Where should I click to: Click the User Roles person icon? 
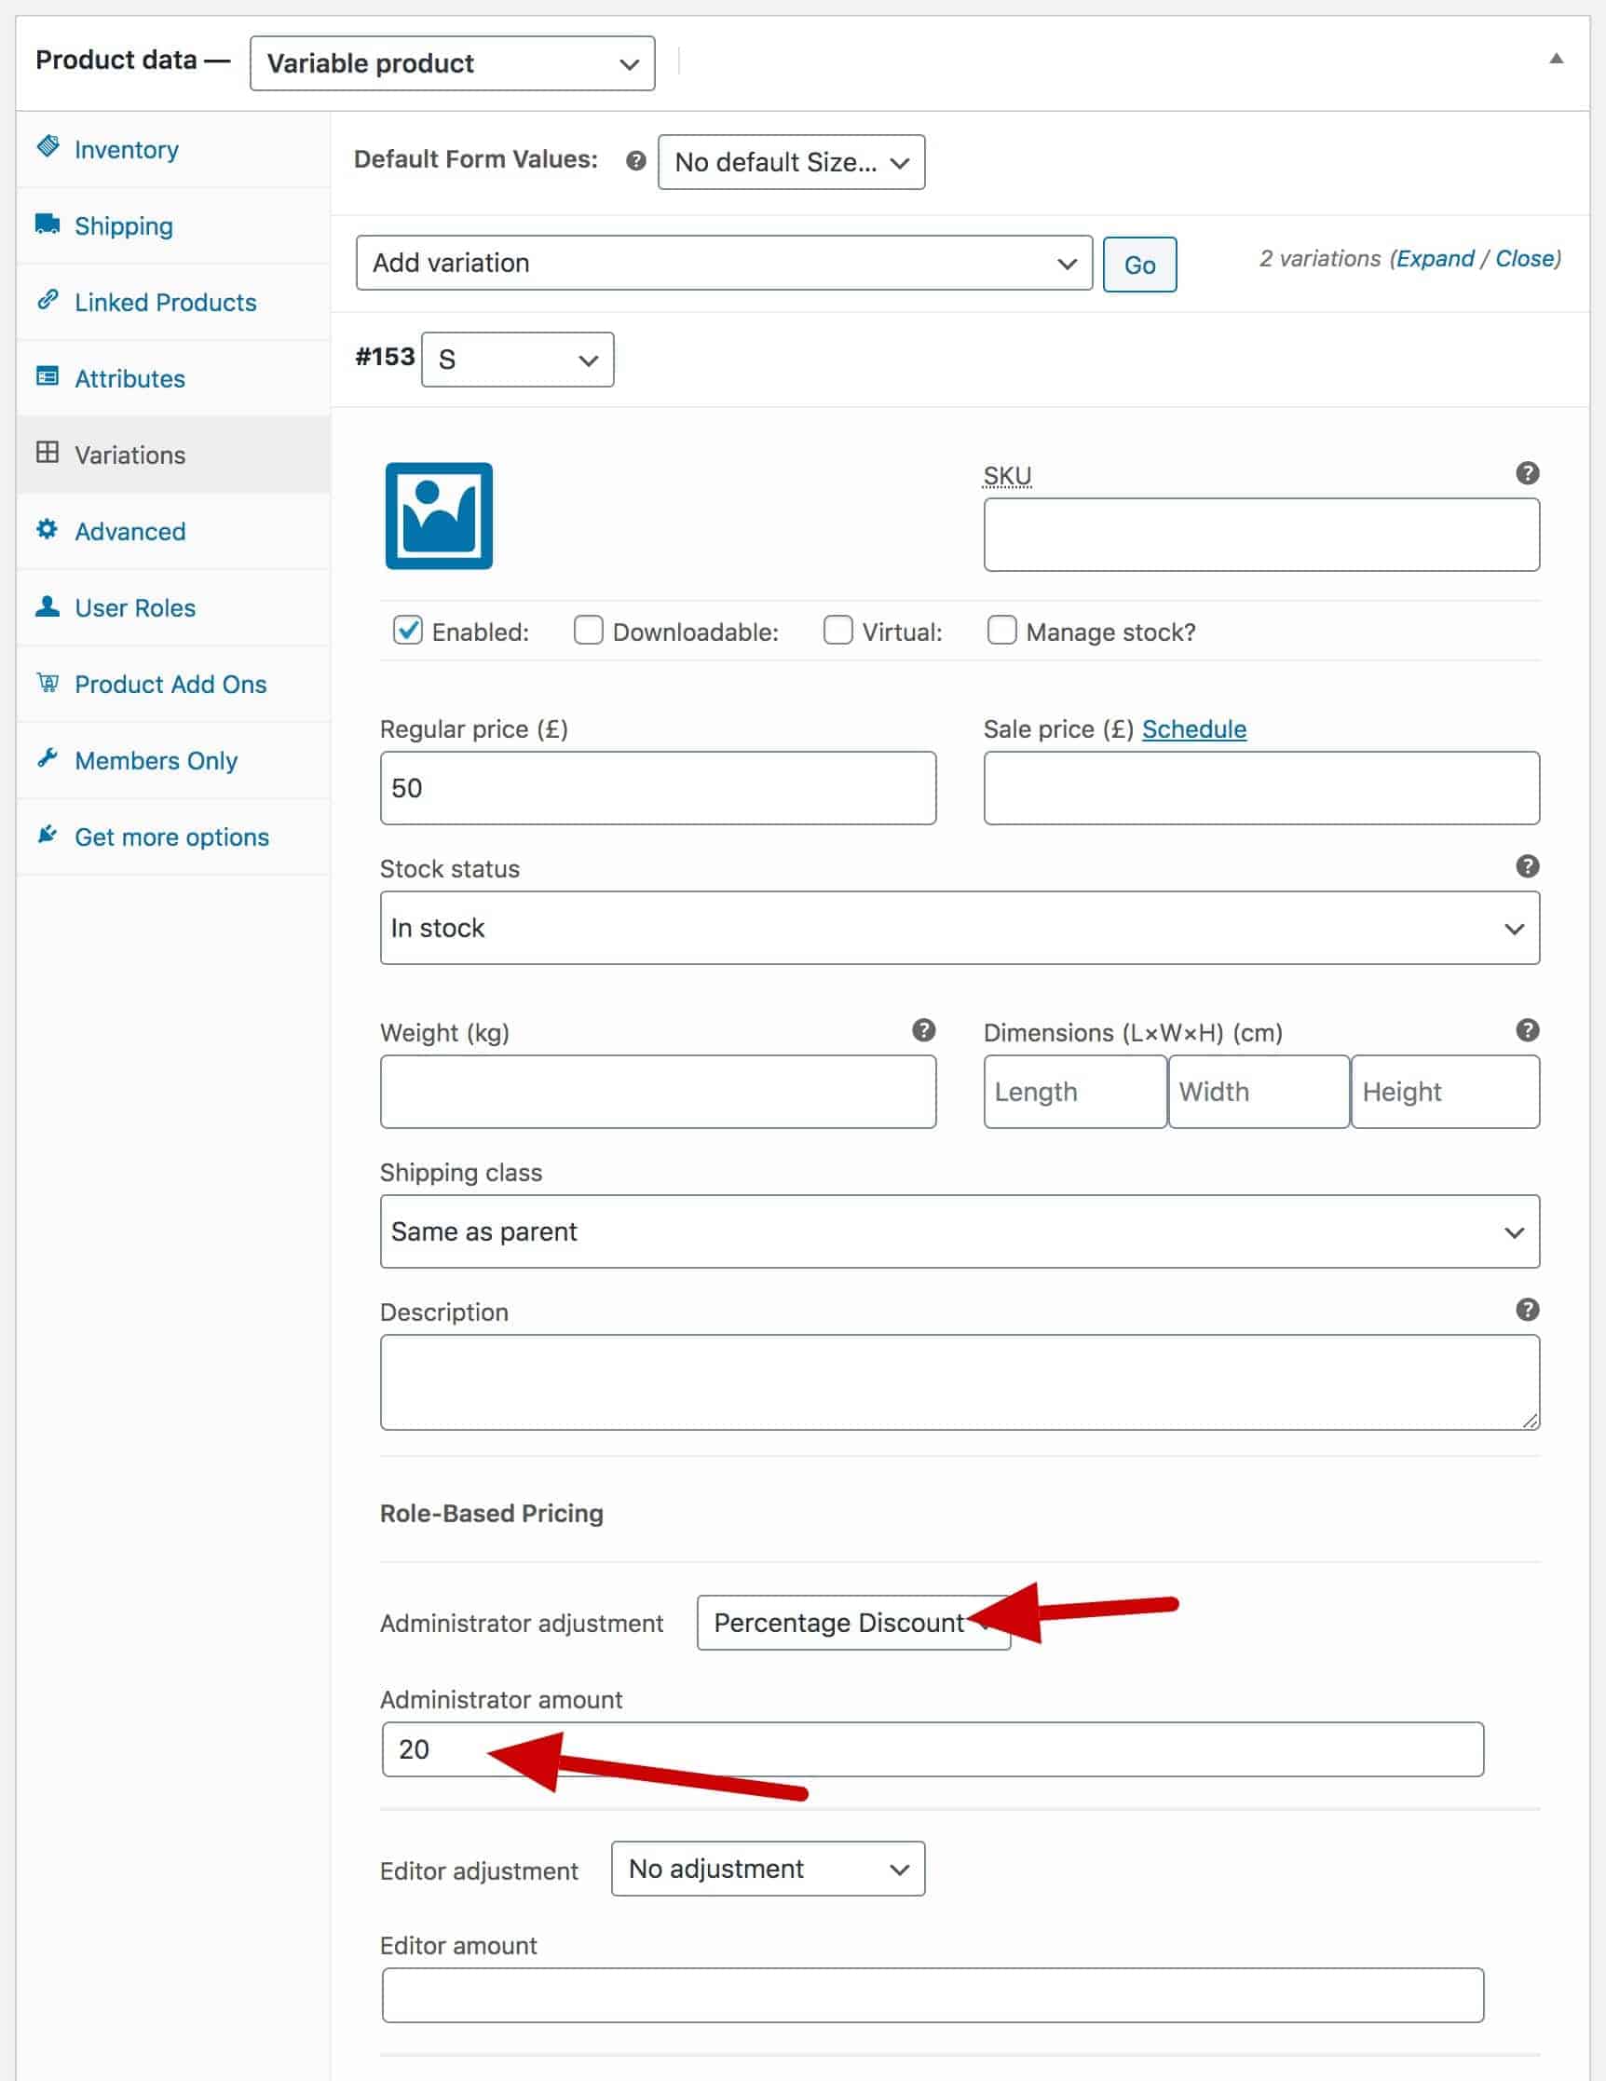pos(48,606)
